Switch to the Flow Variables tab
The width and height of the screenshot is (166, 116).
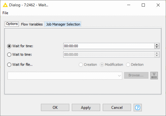[32, 24]
